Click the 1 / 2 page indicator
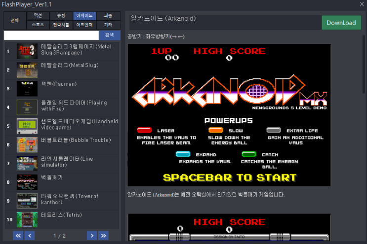This screenshot has width=367, height=244. (x=59, y=236)
